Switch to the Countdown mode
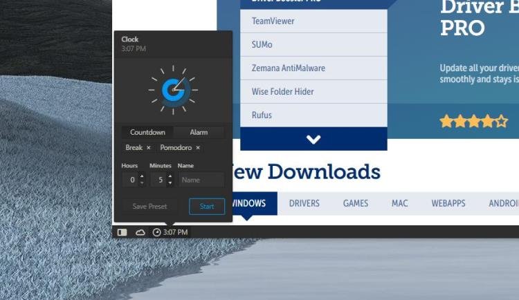519x300 pixels. pos(147,132)
